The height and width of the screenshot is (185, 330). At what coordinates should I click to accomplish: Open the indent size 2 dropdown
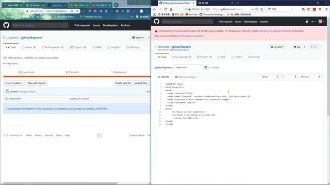(289, 77)
